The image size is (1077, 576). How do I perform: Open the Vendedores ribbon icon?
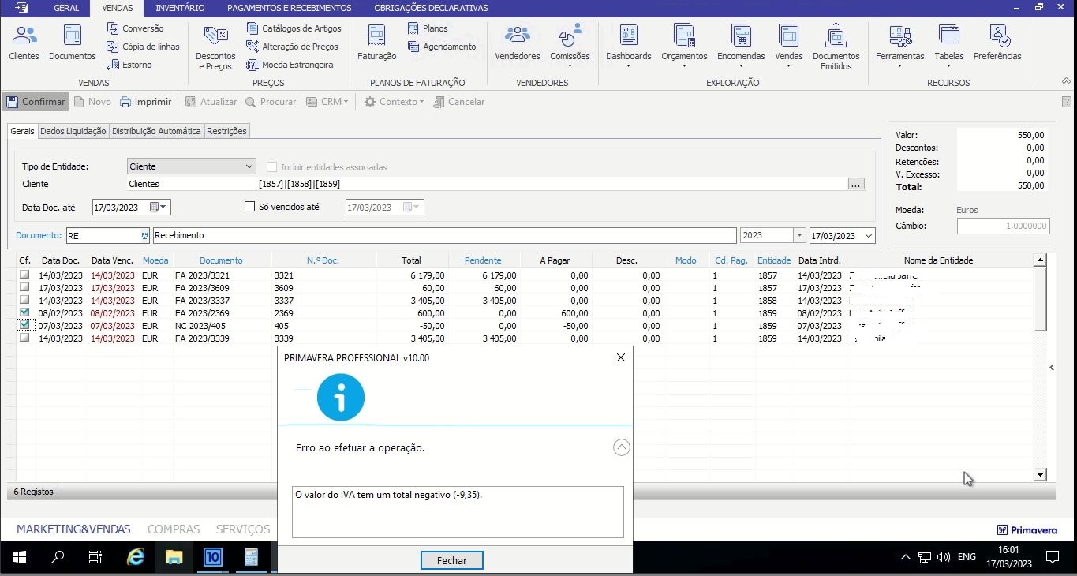517,42
